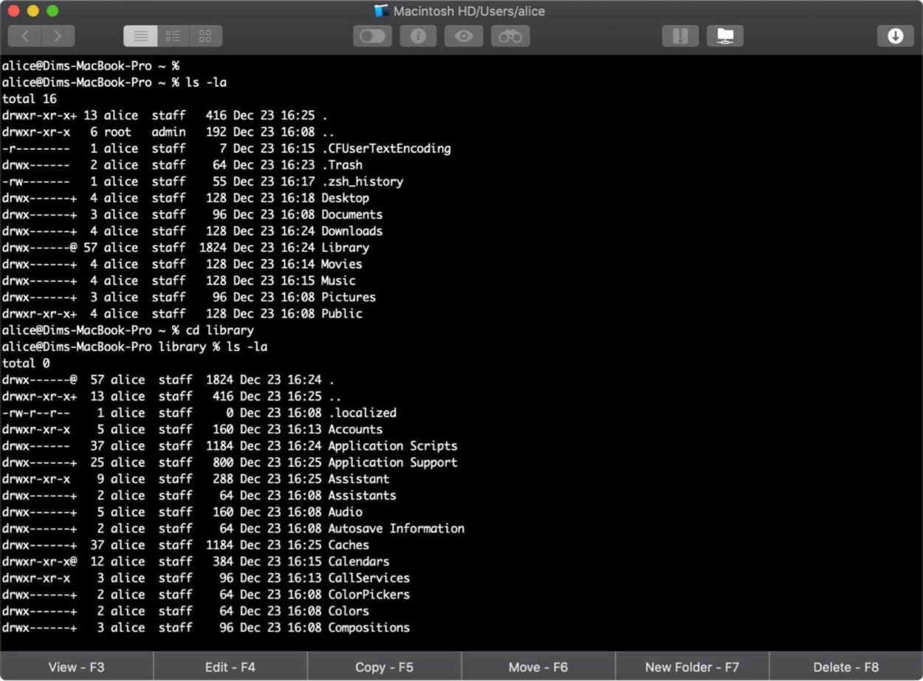The width and height of the screenshot is (923, 681).
Task: Go back with the left arrow button
Action: click(24, 35)
